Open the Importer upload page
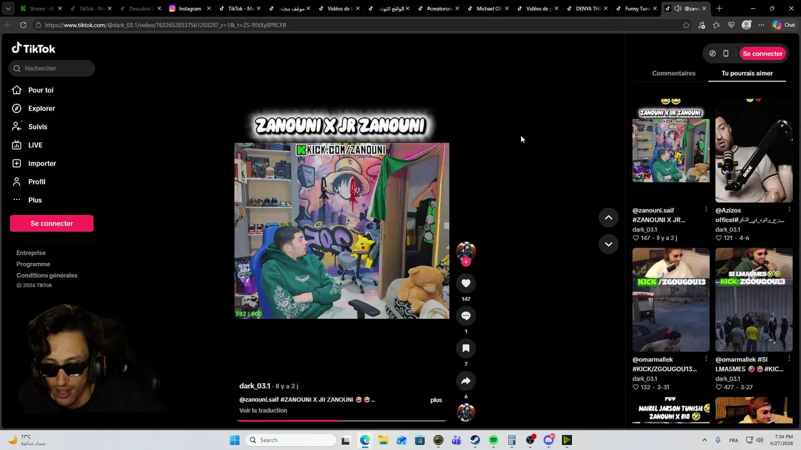Screen dimensions: 801x450 [x=42, y=163]
